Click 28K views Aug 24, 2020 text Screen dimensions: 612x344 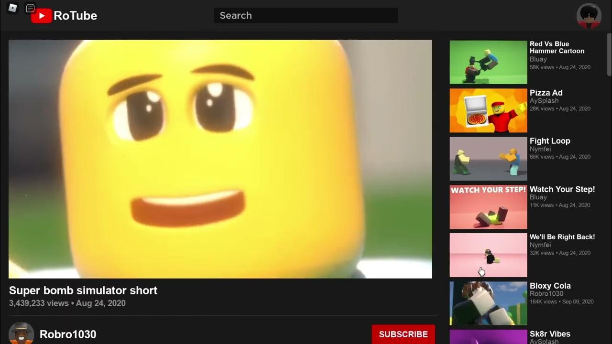coord(560,108)
